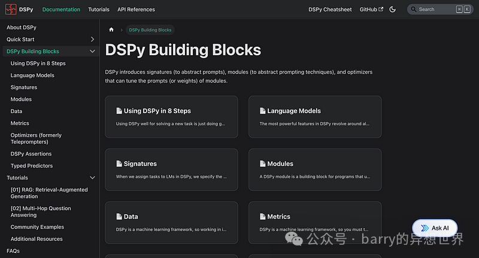Open the Language Models card title

point(294,111)
